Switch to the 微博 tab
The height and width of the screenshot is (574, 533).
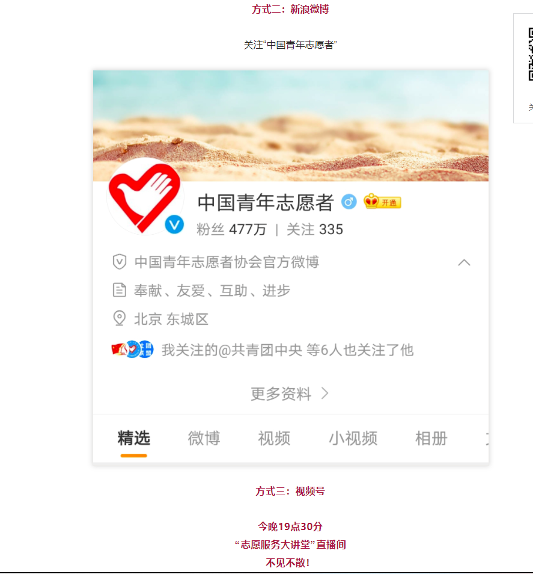pos(204,438)
